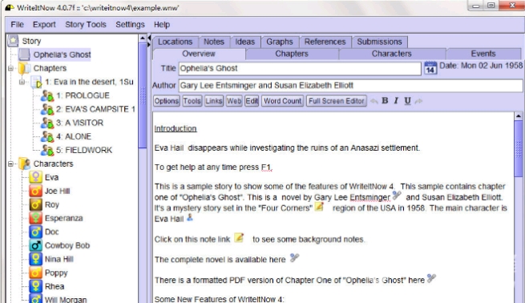Select the Ophelia's Ghost book icon

24,55
